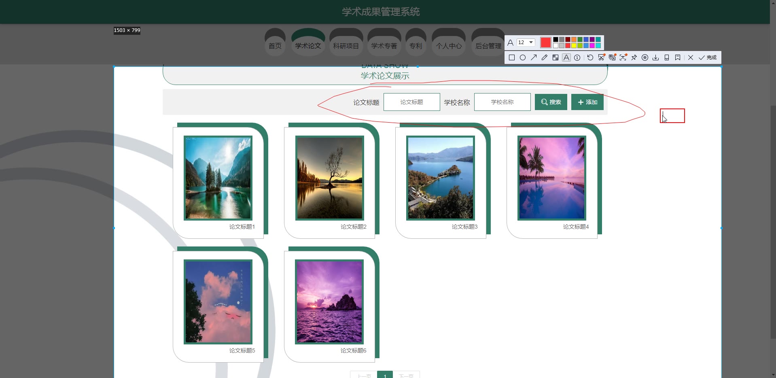Pick the black color swatch

tap(555, 40)
